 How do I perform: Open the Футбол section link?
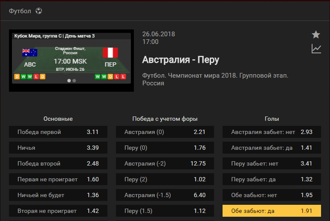[20, 11]
